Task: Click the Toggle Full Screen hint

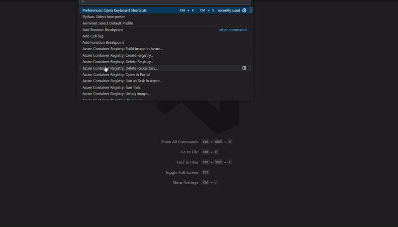Action: [182, 172]
